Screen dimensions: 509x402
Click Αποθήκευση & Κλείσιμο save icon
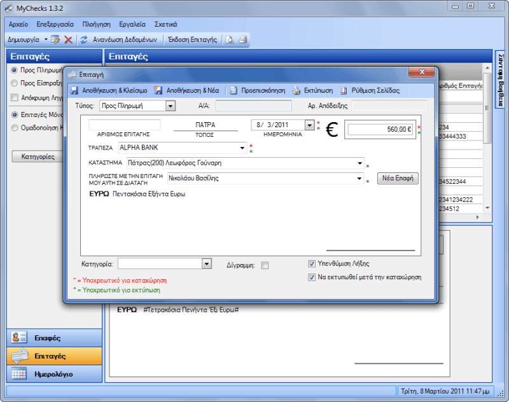(x=74, y=90)
